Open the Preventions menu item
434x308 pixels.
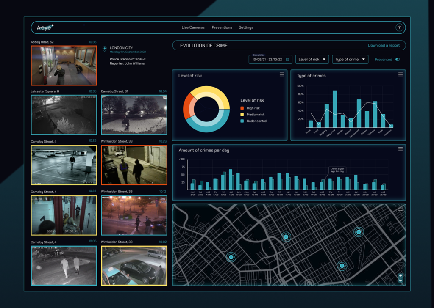[x=222, y=27]
